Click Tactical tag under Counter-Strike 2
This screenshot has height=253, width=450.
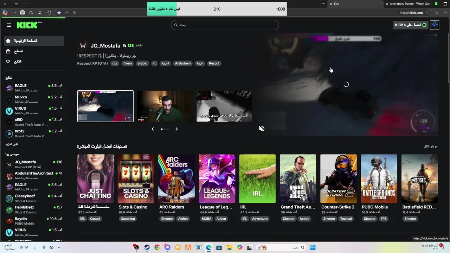[x=346, y=219]
